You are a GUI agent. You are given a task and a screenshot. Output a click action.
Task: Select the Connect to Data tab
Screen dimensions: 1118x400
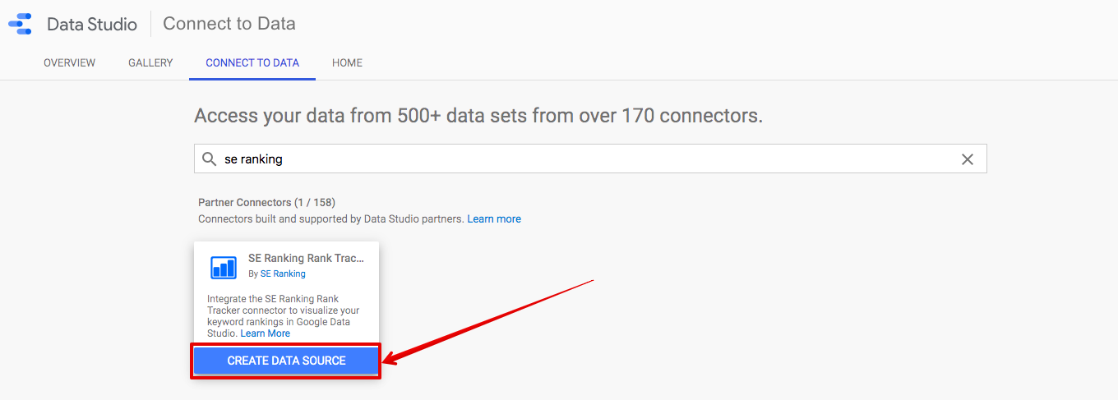[x=252, y=62]
